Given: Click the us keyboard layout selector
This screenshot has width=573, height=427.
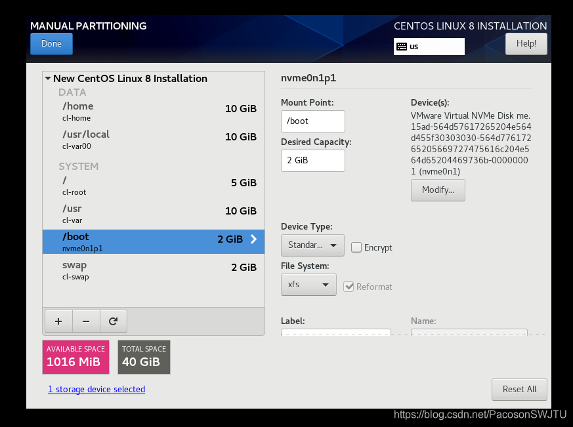Looking at the screenshot, I should (x=429, y=47).
